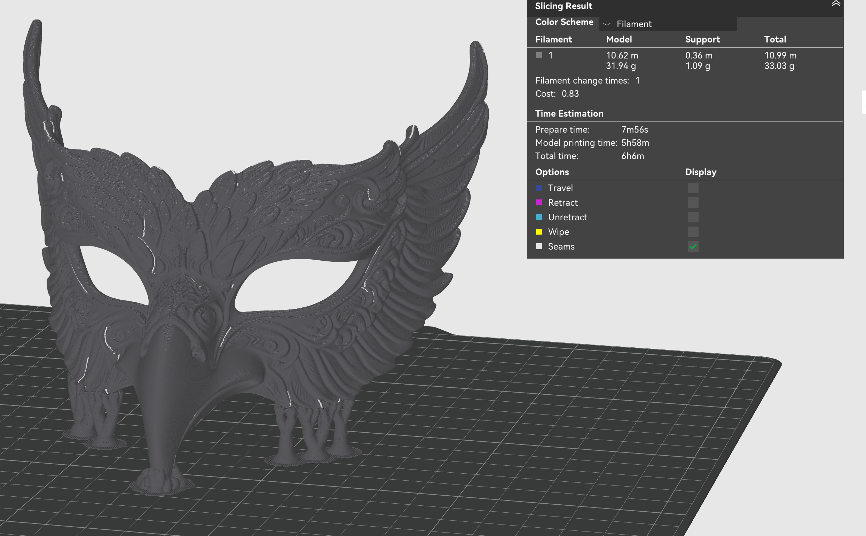This screenshot has width=866, height=536.
Task: Click the Time Estimation heading
Action: point(569,113)
